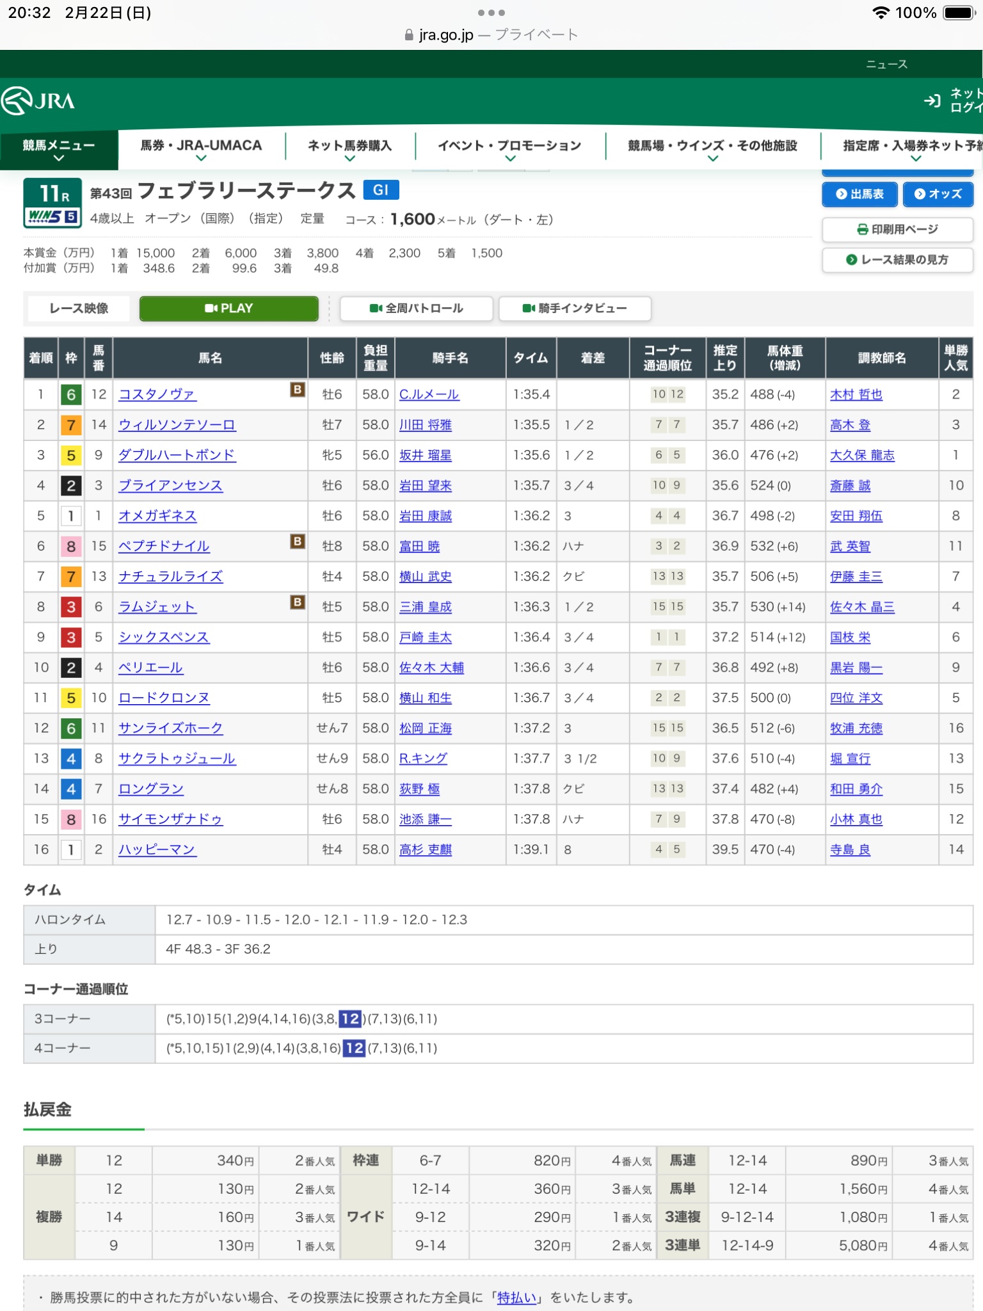The image size is (983, 1311).
Task: Open 騎手インタビュー video
Action: click(x=575, y=308)
